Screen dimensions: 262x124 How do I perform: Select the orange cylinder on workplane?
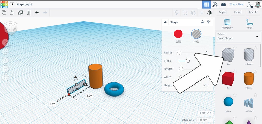[95, 76]
